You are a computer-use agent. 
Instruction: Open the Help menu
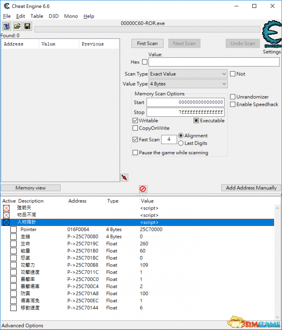89,16
